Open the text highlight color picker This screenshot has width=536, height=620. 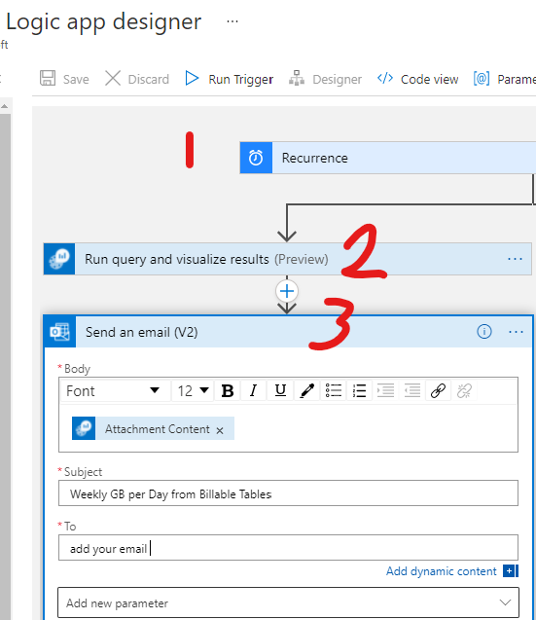pyautogui.click(x=307, y=390)
